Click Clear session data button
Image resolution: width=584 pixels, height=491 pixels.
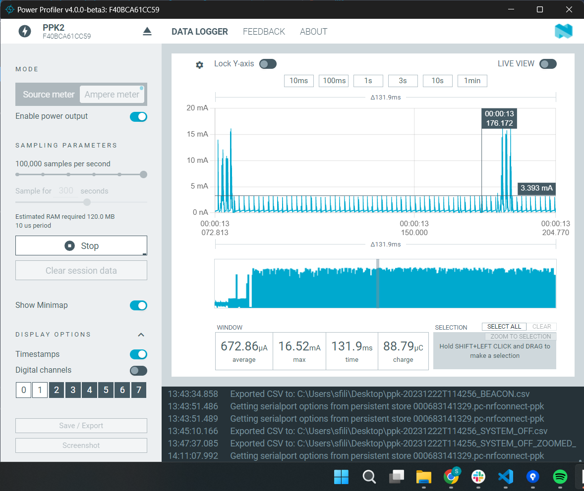click(x=81, y=270)
